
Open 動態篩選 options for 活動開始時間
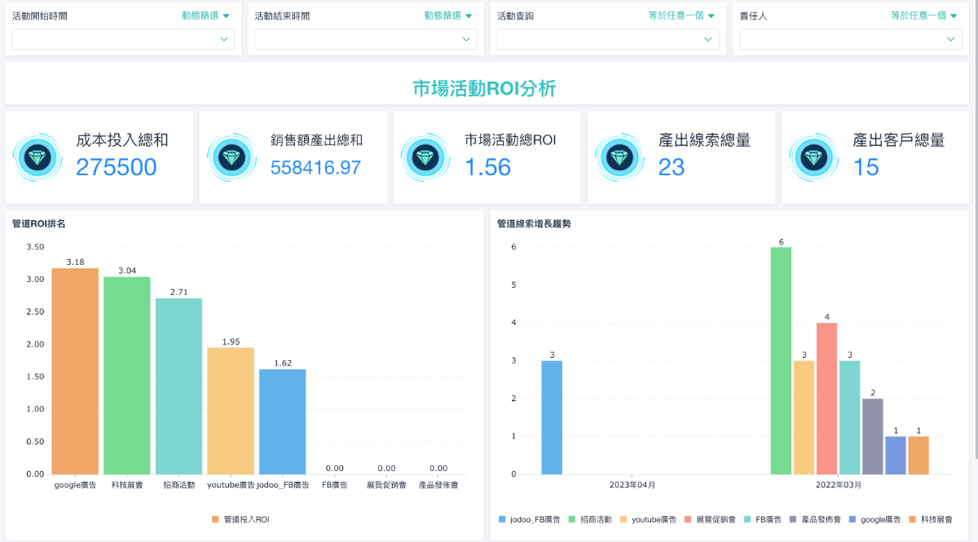pyautogui.click(x=205, y=14)
